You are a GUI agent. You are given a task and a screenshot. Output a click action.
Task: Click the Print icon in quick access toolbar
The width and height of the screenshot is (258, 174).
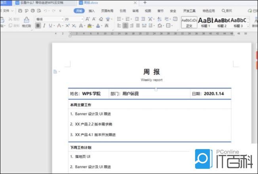click(32, 11)
